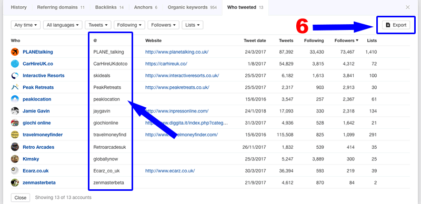
Task: Open the Any time dropdown
Action: click(26, 25)
